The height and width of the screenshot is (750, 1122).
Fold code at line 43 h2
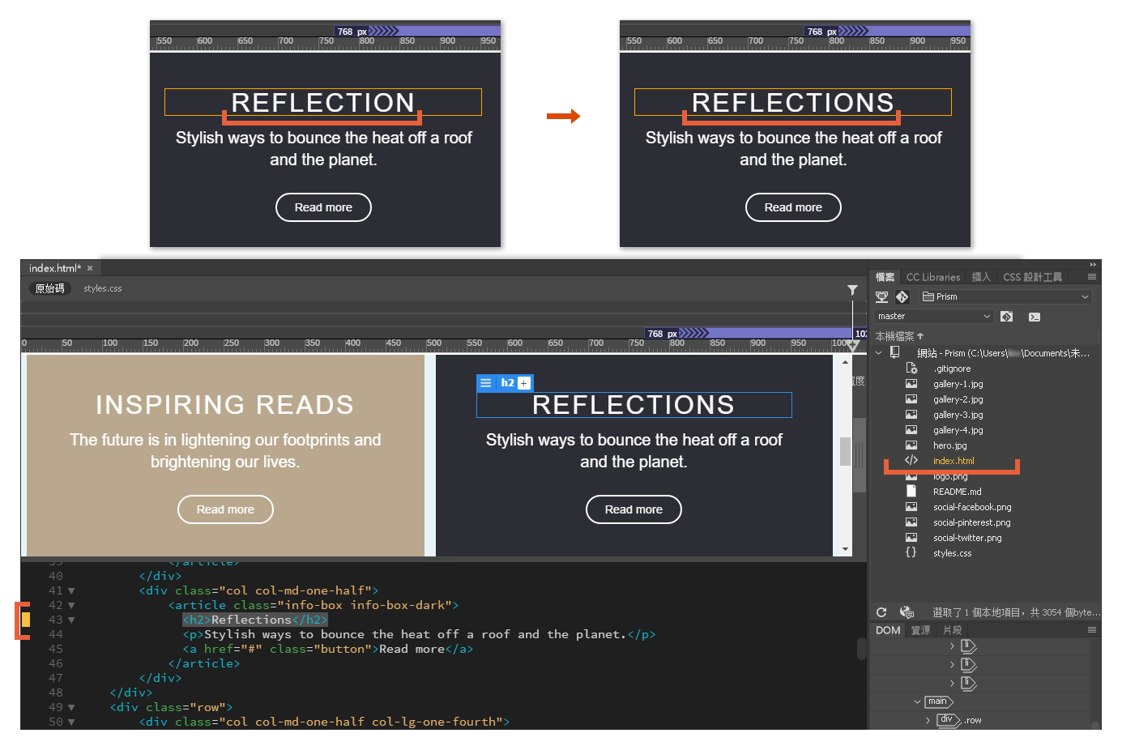click(x=71, y=620)
